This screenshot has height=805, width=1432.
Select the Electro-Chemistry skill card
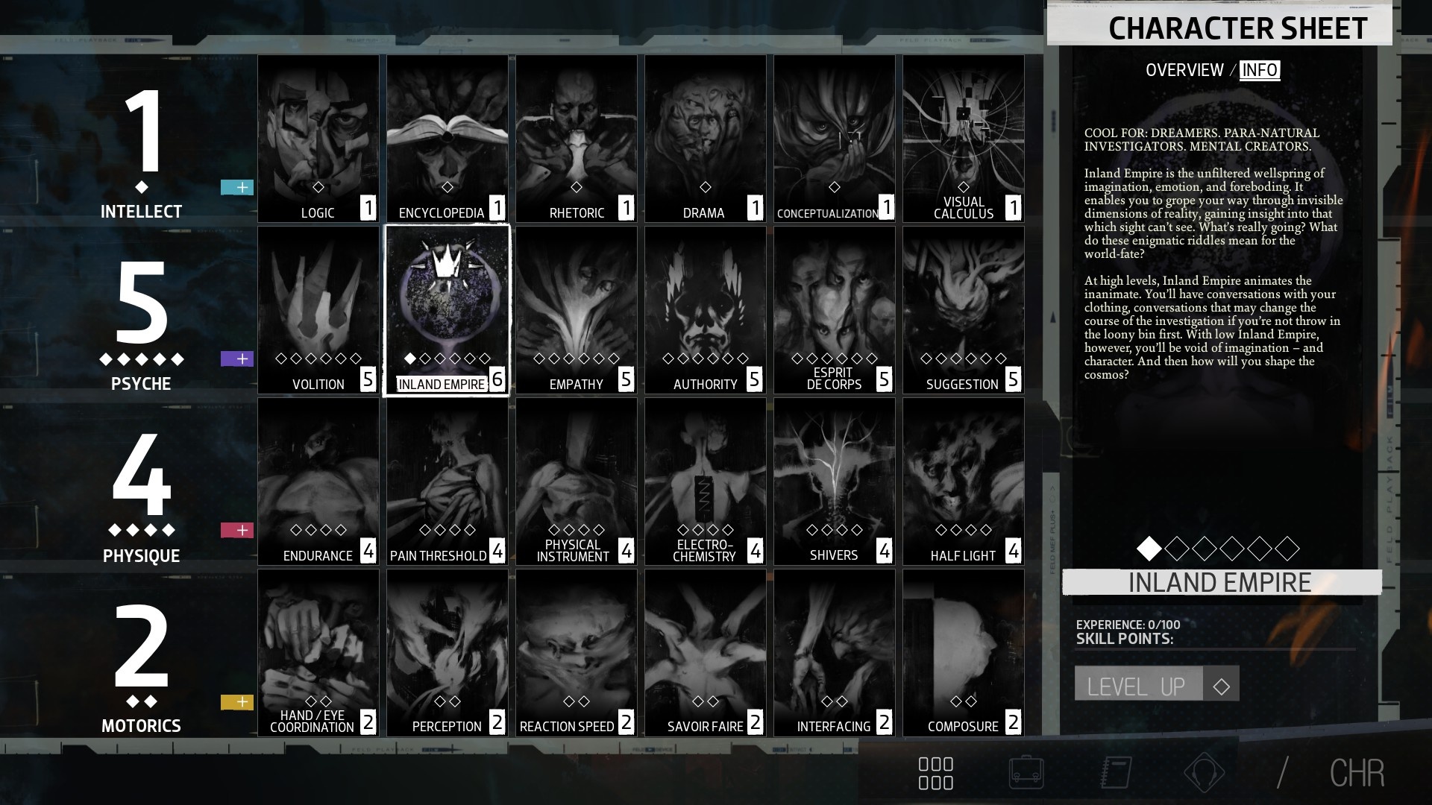pos(705,482)
